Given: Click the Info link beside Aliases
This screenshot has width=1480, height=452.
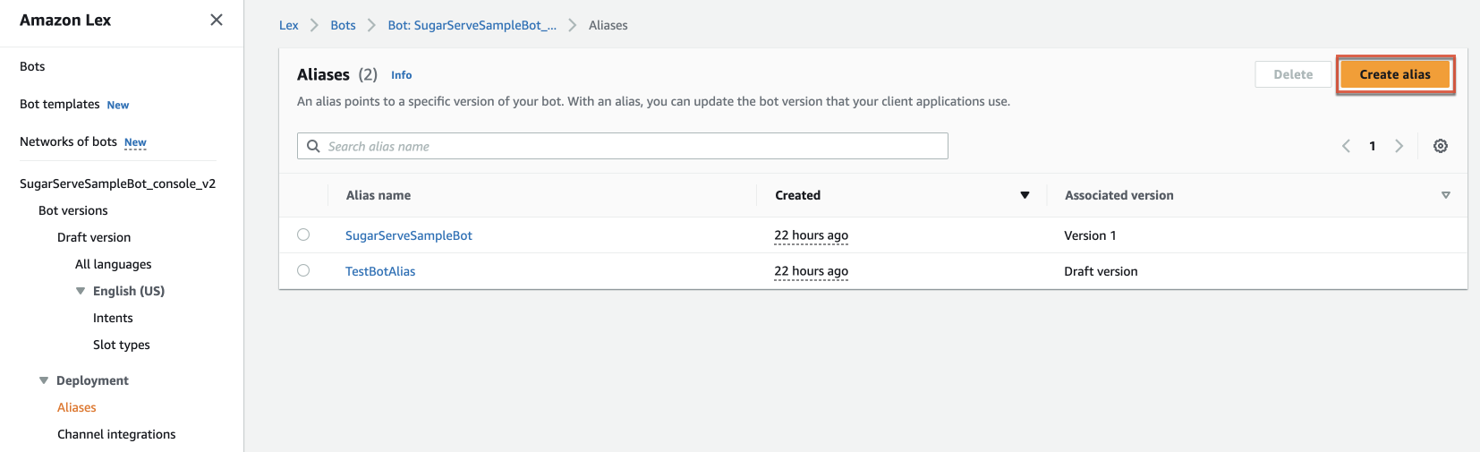Looking at the screenshot, I should [401, 75].
